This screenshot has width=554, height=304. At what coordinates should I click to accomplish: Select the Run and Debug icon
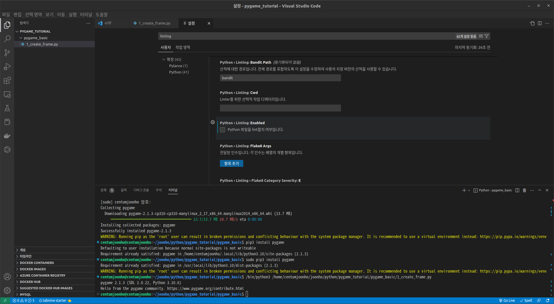[x=7, y=67]
